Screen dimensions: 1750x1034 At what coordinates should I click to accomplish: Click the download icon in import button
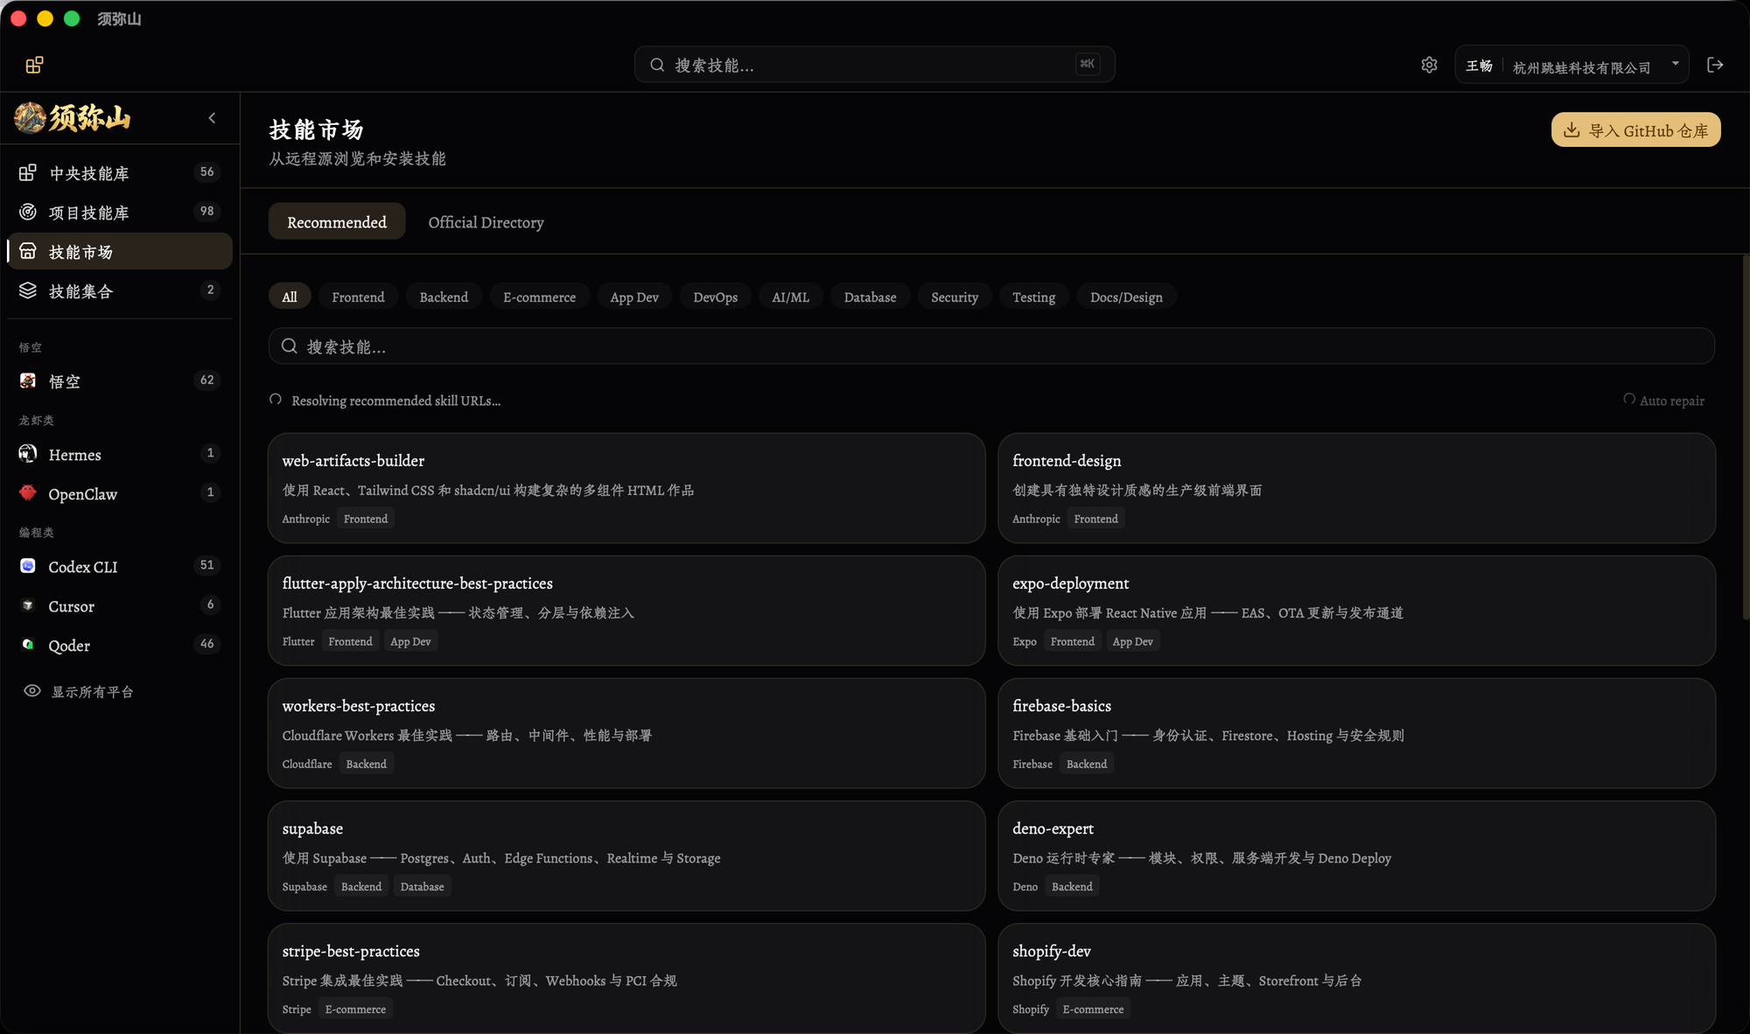[x=1571, y=129]
